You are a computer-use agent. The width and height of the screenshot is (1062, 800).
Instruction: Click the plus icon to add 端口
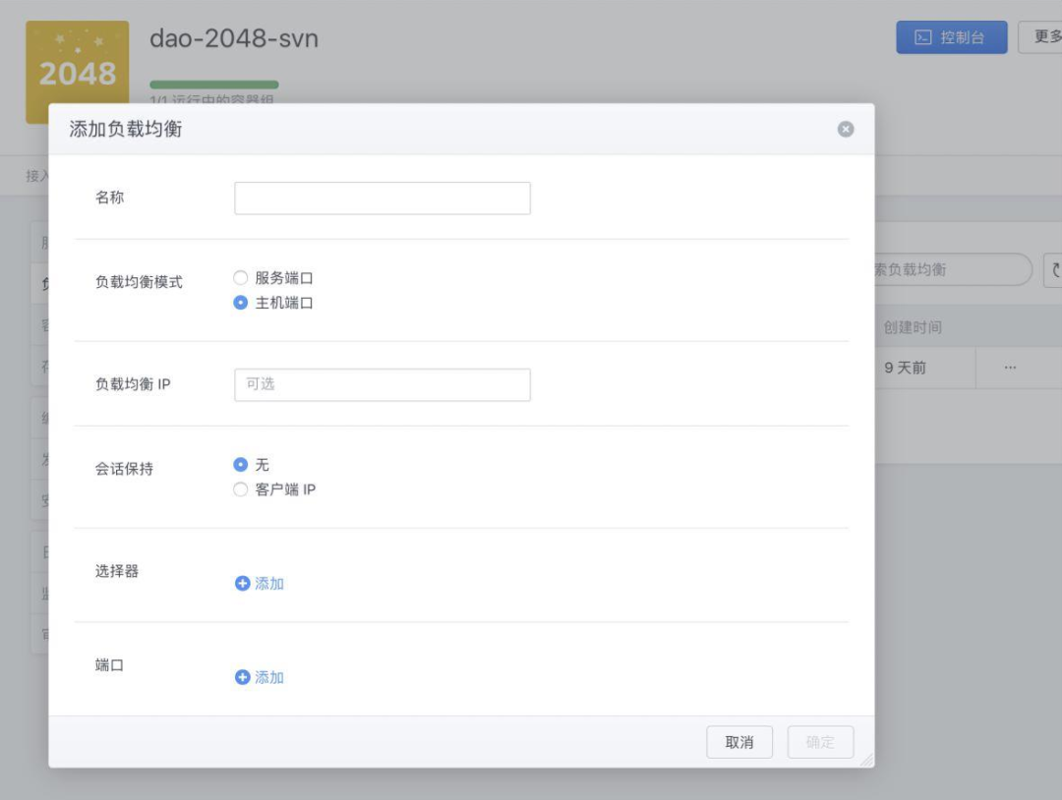pyautogui.click(x=243, y=677)
